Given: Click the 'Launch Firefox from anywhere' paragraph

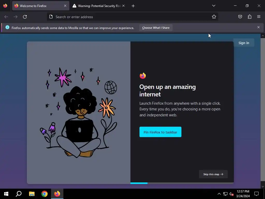Looking at the screenshot, I should (x=180, y=109).
